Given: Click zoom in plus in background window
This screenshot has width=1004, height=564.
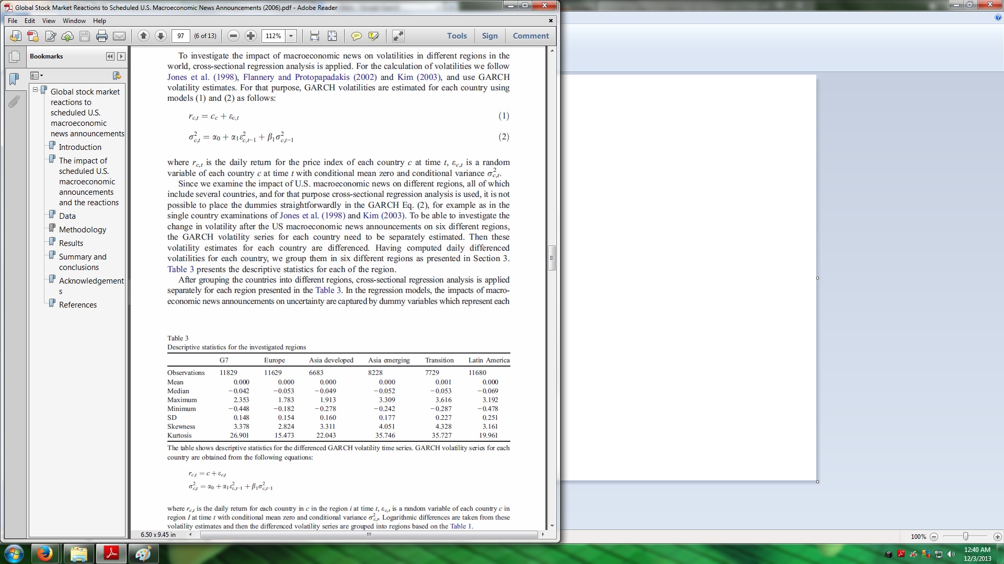Looking at the screenshot, I should pyautogui.click(x=997, y=537).
